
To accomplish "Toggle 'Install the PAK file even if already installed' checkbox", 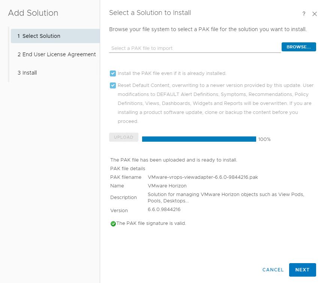I will (113, 73).
